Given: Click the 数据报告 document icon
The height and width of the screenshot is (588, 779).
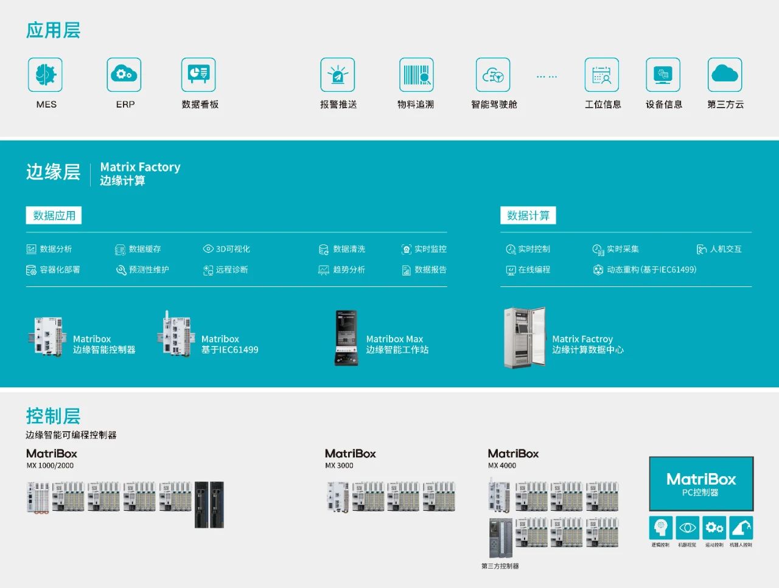Looking at the screenshot, I should [407, 270].
